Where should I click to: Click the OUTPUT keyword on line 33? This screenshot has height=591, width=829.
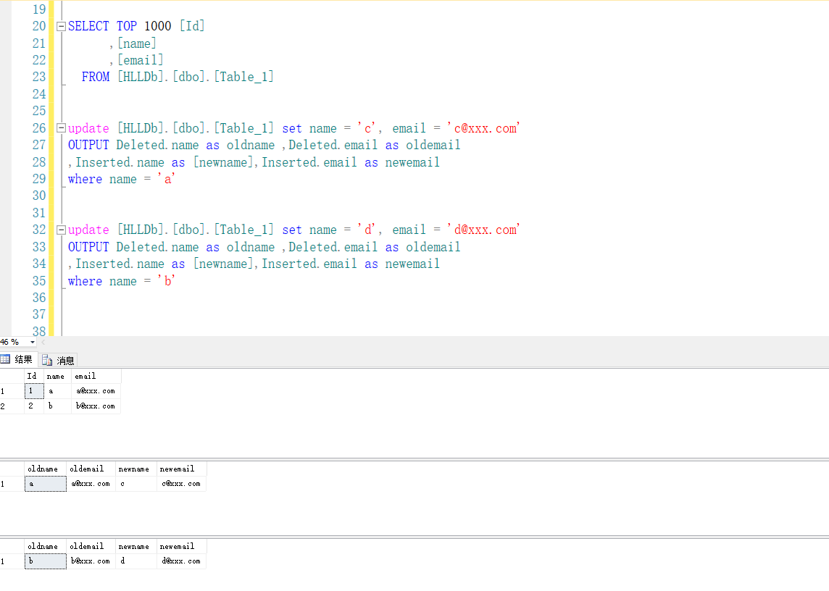pyautogui.click(x=88, y=247)
